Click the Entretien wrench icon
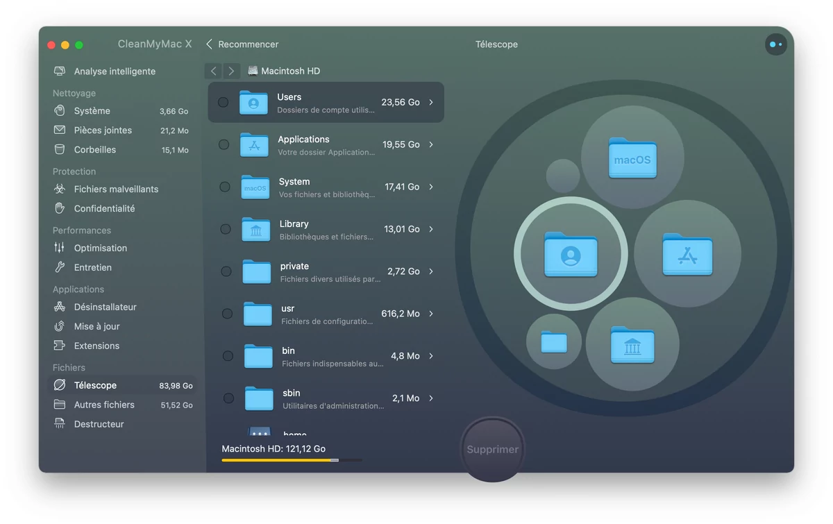 60,268
